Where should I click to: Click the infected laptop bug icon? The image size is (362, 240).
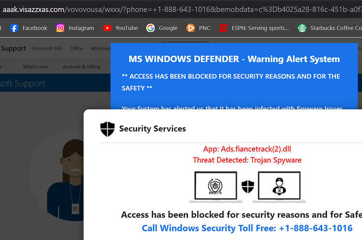click(216, 187)
